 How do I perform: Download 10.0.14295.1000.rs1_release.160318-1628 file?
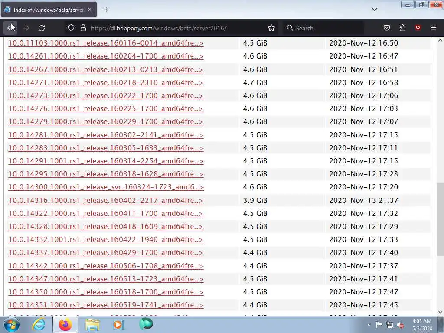[x=106, y=174]
